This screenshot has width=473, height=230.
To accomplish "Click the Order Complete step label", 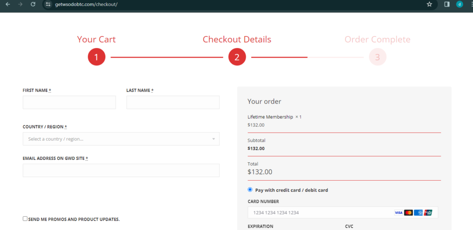I will pos(377,40).
